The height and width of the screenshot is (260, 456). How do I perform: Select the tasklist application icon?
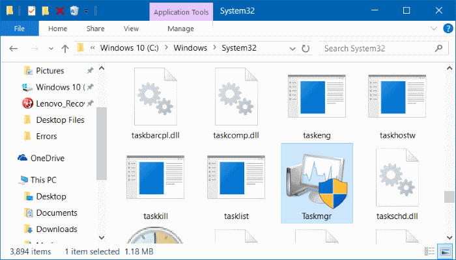(236, 177)
